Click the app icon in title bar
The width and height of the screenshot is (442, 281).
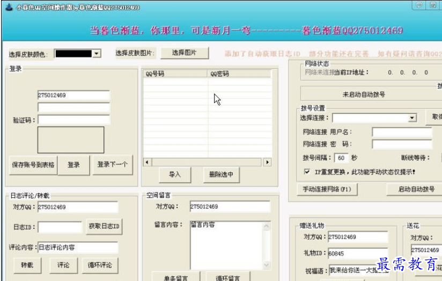tap(9, 7)
